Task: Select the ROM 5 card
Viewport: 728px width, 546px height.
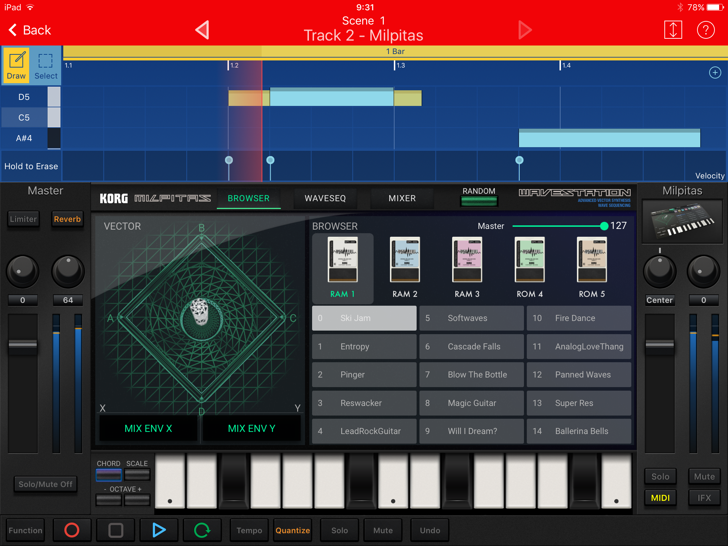Action: (592, 268)
